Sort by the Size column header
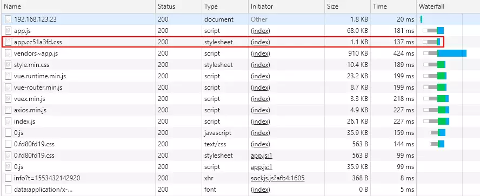480x196 pixels. (348, 6)
